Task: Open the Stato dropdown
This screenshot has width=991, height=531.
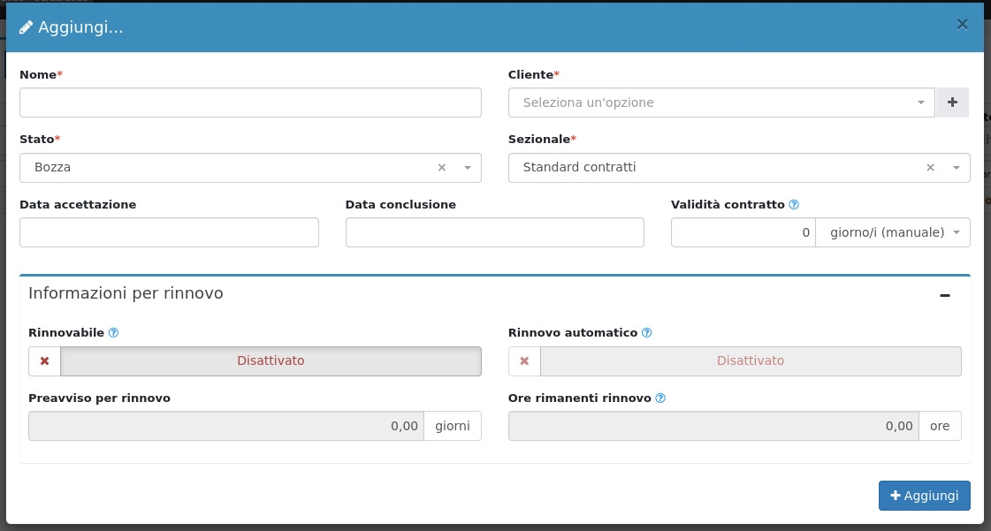Action: coord(468,168)
